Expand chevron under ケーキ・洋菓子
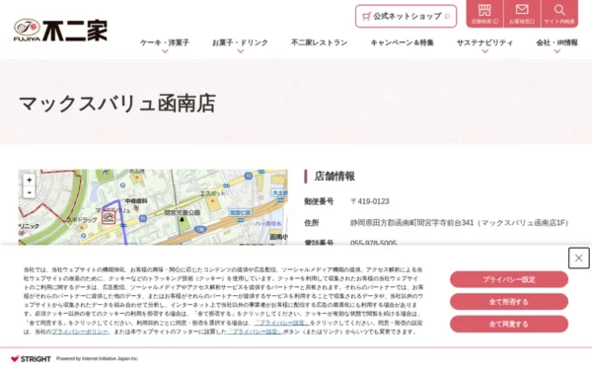 point(165,51)
